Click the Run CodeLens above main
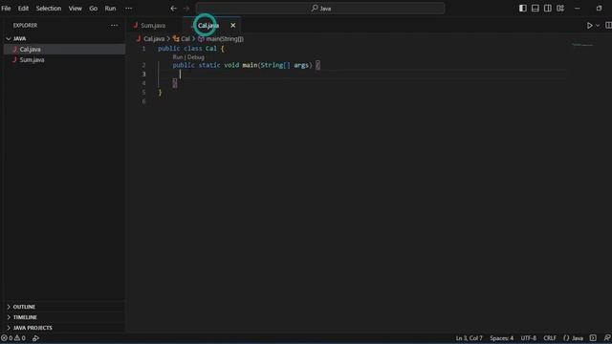This screenshot has height=344, width=612. coord(177,57)
